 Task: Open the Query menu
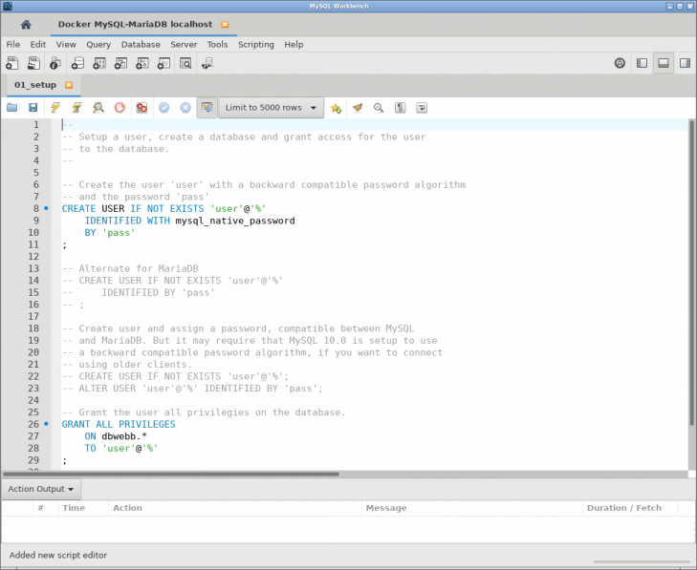pos(98,44)
